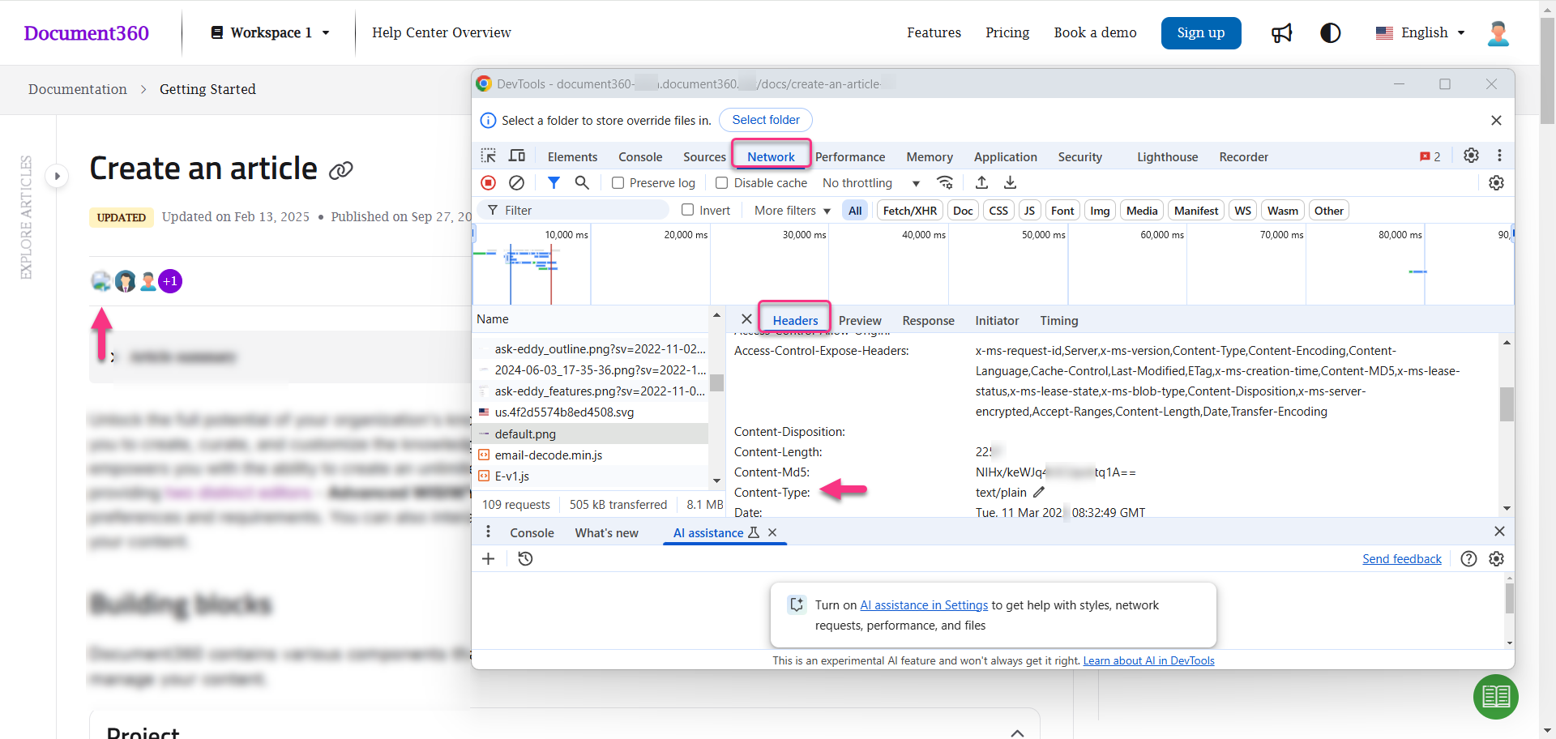Dismiss the override folder infobar

click(1496, 120)
